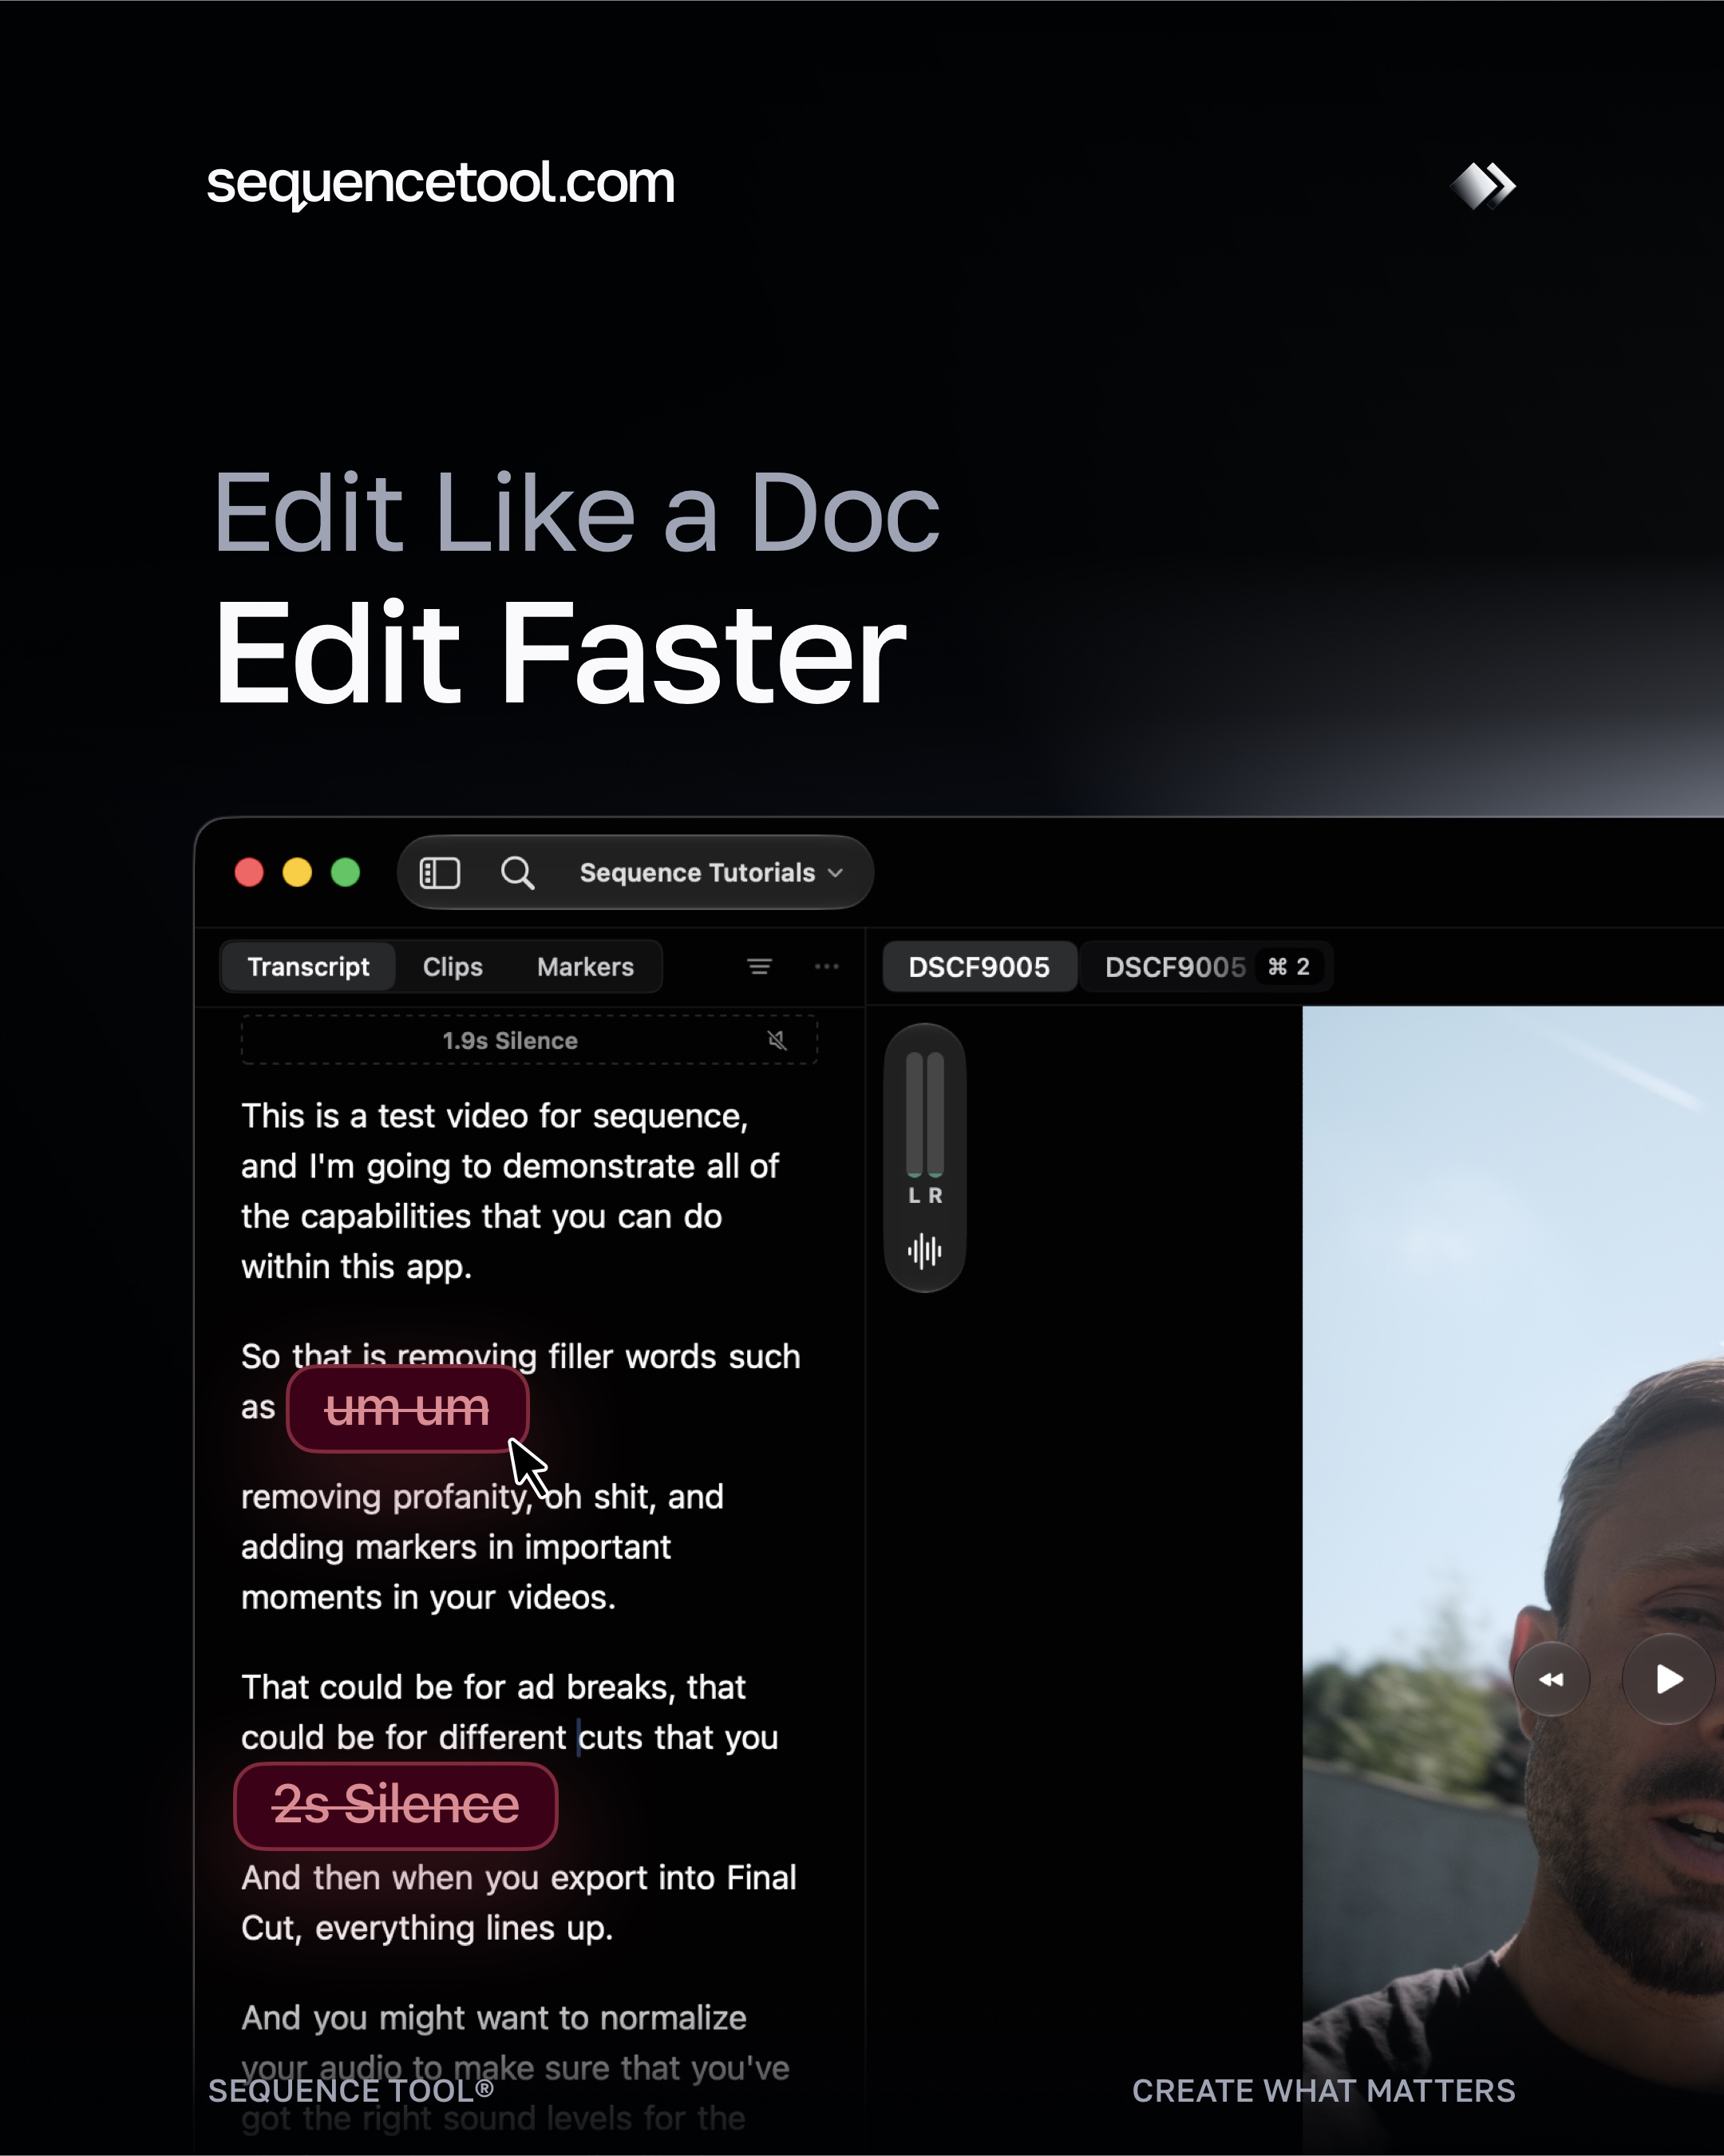This screenshot has height=2156, width=1724.
Task: Click the yellow minimize window button
Action: [297, 873]
